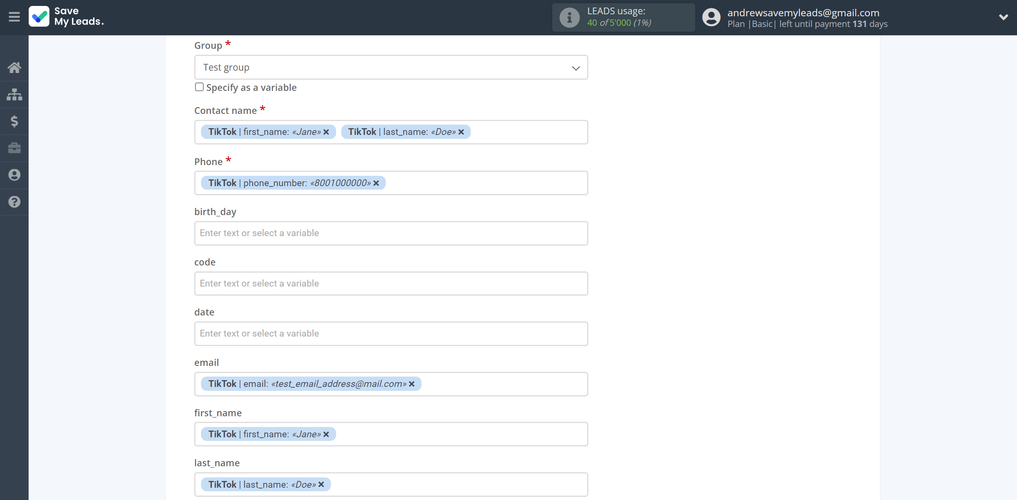Open the profile sidebar icon

click(14, 175)
